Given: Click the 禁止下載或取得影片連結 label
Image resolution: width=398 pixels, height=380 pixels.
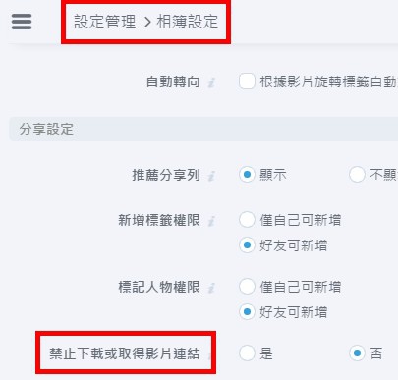Looking at the screenshot, I should 125,353.
